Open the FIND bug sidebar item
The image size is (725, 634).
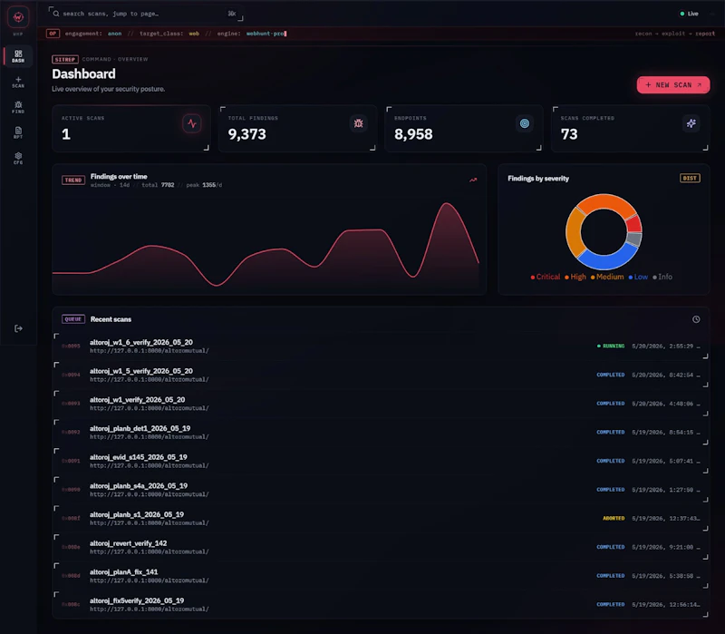(18, 107)
